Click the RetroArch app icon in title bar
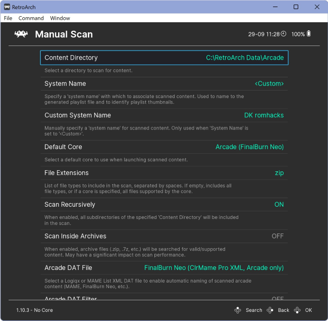 [x=7, y=7]
